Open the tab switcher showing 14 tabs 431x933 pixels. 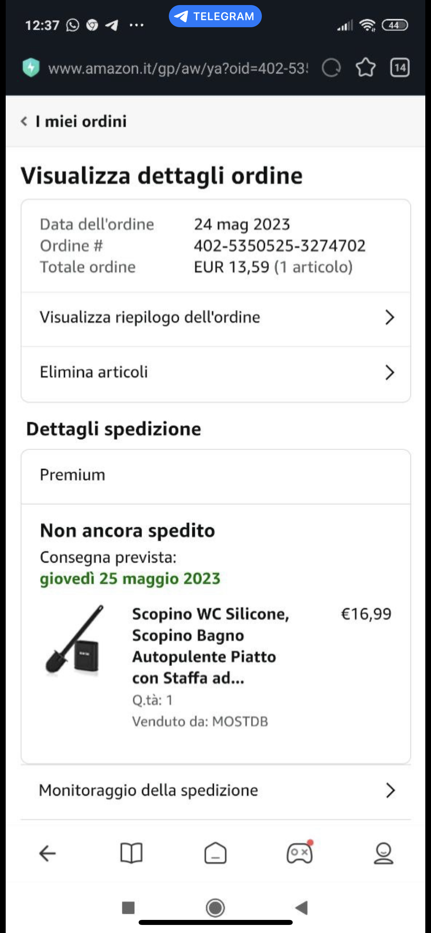click(x=399, y=68)
